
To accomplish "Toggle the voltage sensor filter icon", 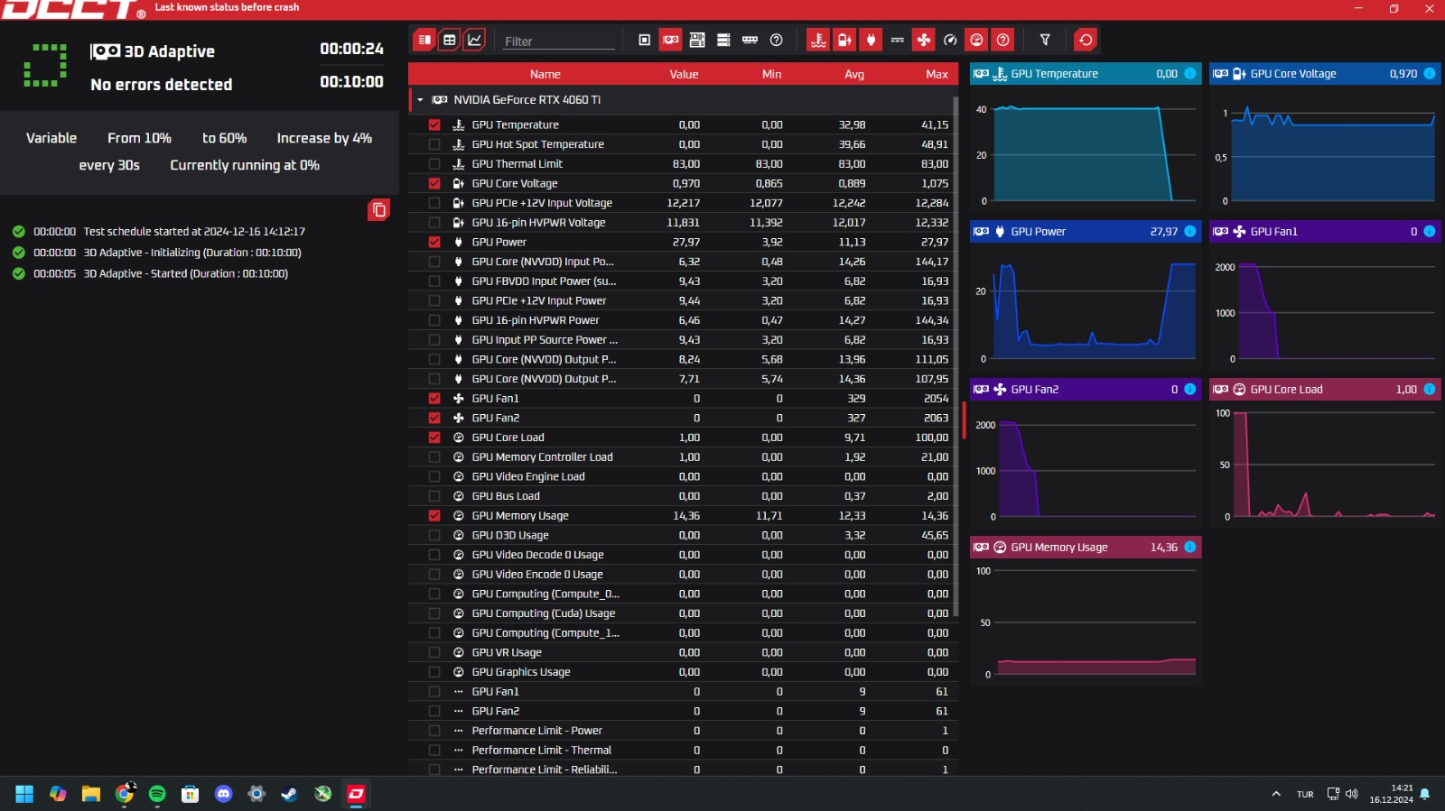I will (844, 40).
